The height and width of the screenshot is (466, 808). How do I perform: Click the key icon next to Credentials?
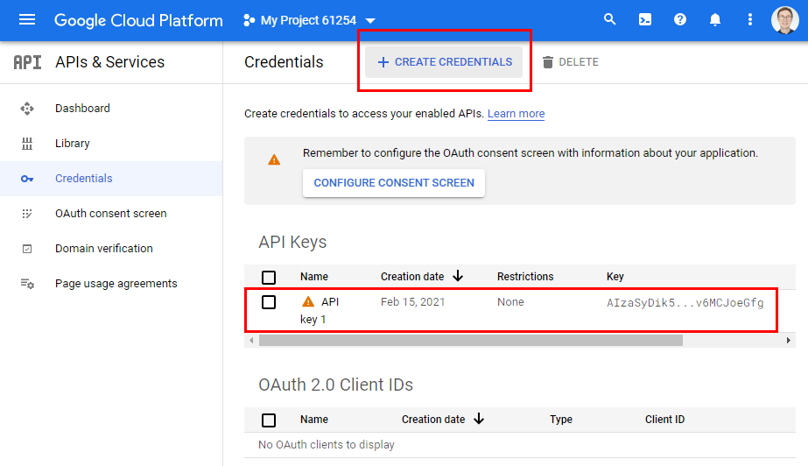point(27,179)
